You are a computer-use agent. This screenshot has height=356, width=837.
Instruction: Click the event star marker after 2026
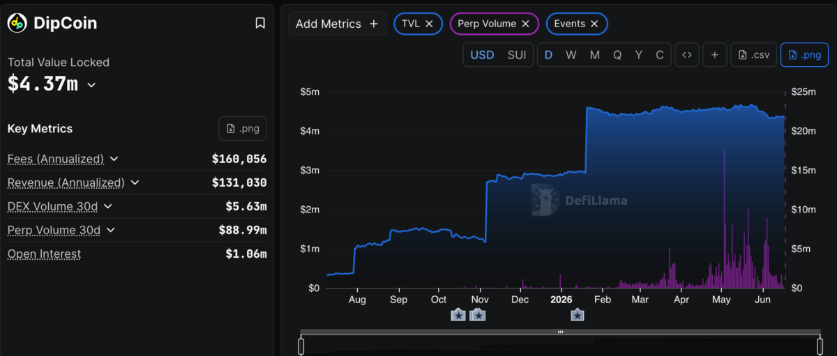pyautogui.click(x=578, y=315)
